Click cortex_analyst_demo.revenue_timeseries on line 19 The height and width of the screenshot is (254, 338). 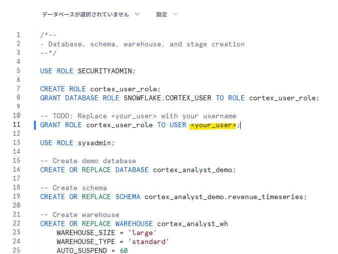point(224,197)
